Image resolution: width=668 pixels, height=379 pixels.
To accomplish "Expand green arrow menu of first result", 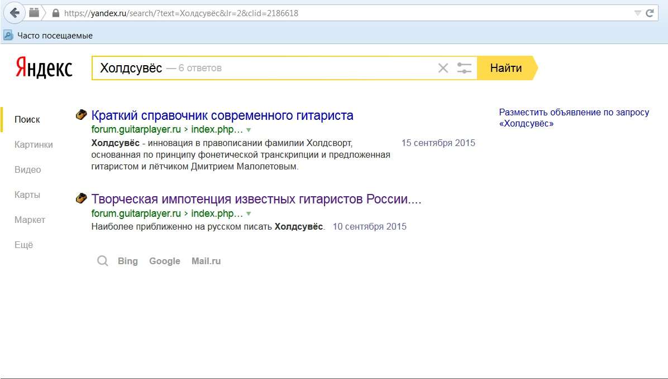I will coord(249,130).
